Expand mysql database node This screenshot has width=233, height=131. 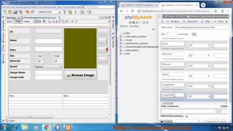121,40
